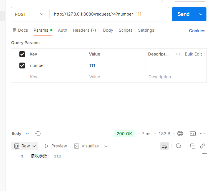Click the Cookies link
The image size is (212, 191).
click(197, 31)
